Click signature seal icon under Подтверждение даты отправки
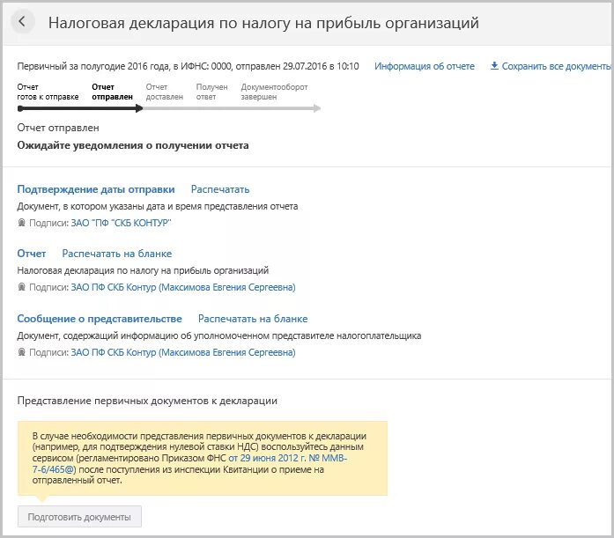The image size is (614, 538). tap(21, 223)
